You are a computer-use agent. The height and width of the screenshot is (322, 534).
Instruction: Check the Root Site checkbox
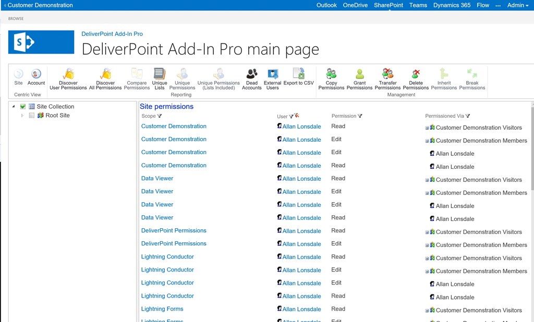click(32, 115)
